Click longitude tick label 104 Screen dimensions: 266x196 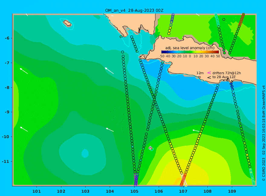[110, 191]
